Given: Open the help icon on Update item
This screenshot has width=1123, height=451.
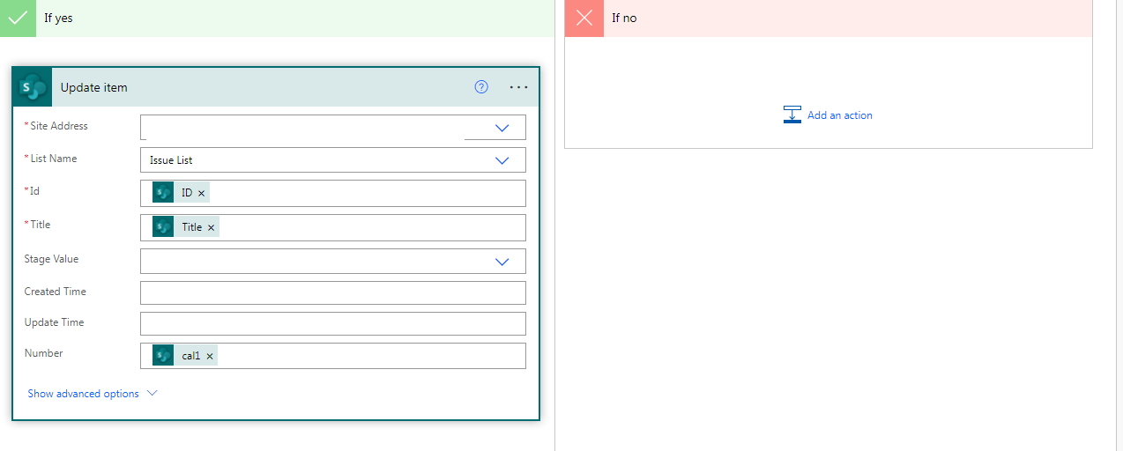Looking at the screenshot, I should (x=481, y=86).
